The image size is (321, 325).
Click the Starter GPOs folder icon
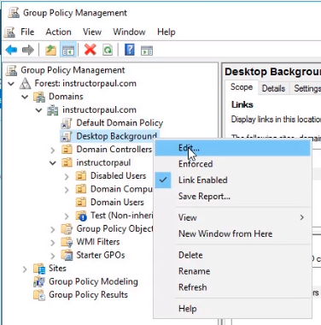coord(67,255)
